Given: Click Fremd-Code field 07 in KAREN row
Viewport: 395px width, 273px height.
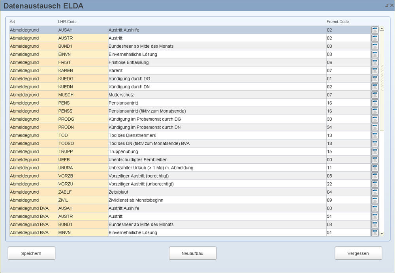Looking at the screenshot, I should [348, 71].
